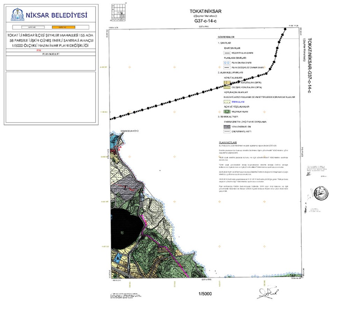Viewport: 337px width, 314px height.
Task: Click the Enerji Nakil Hattı legend symbol
Action: pyautogui.click(x=226, y=132)
